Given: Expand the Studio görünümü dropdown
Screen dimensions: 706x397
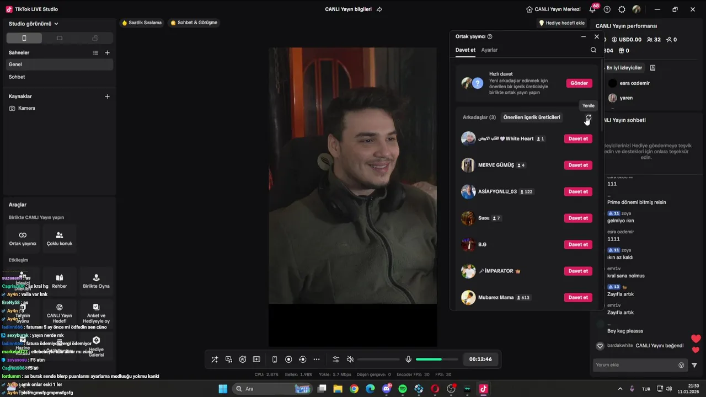Looking at the screenshot, I should point(34,24).
